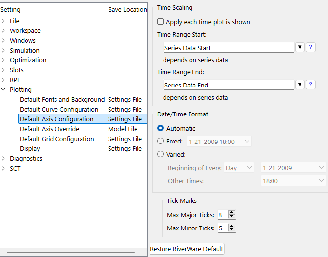The height and width of the screenshot is (257, 328).
Task: Open the Time Range End dropdown arrow
Action: [x=300, y=85]
